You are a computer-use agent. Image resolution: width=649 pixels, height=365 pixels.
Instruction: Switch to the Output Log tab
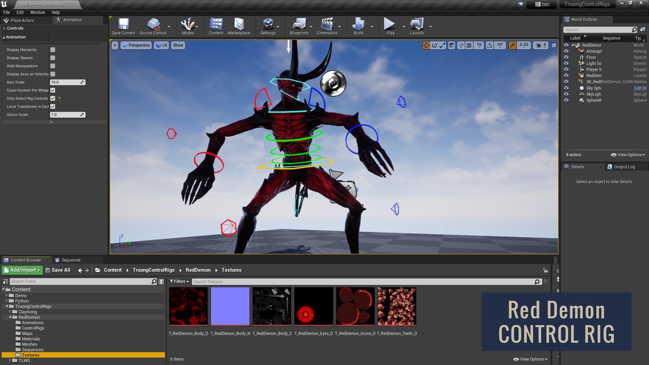pos(624,167)
